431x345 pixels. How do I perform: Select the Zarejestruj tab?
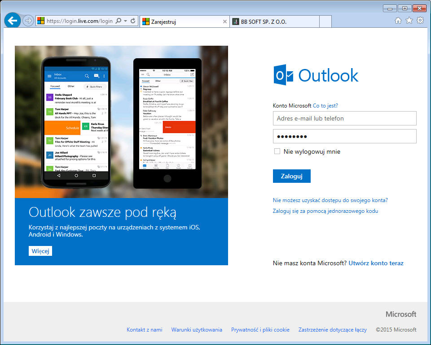tap(180, 22)
